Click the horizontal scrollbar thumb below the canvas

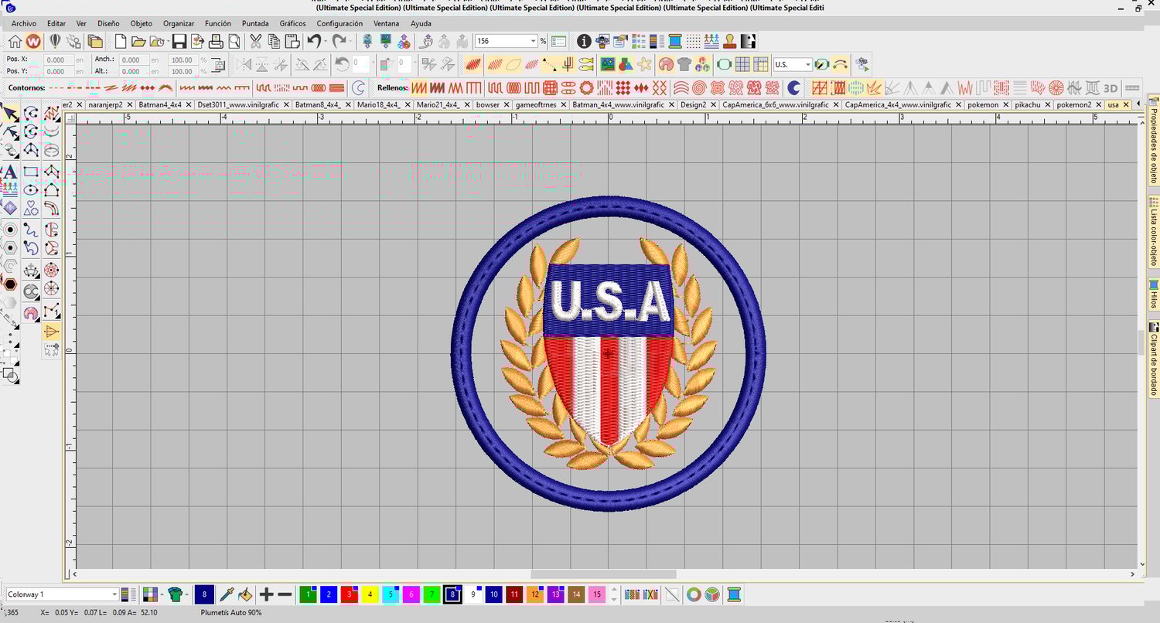pos(603,574)
